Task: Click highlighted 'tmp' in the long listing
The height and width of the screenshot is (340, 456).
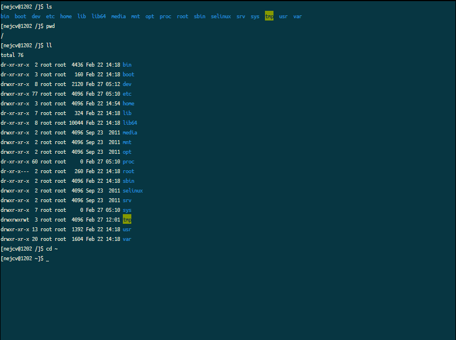Action: click(x=127, y=219)
